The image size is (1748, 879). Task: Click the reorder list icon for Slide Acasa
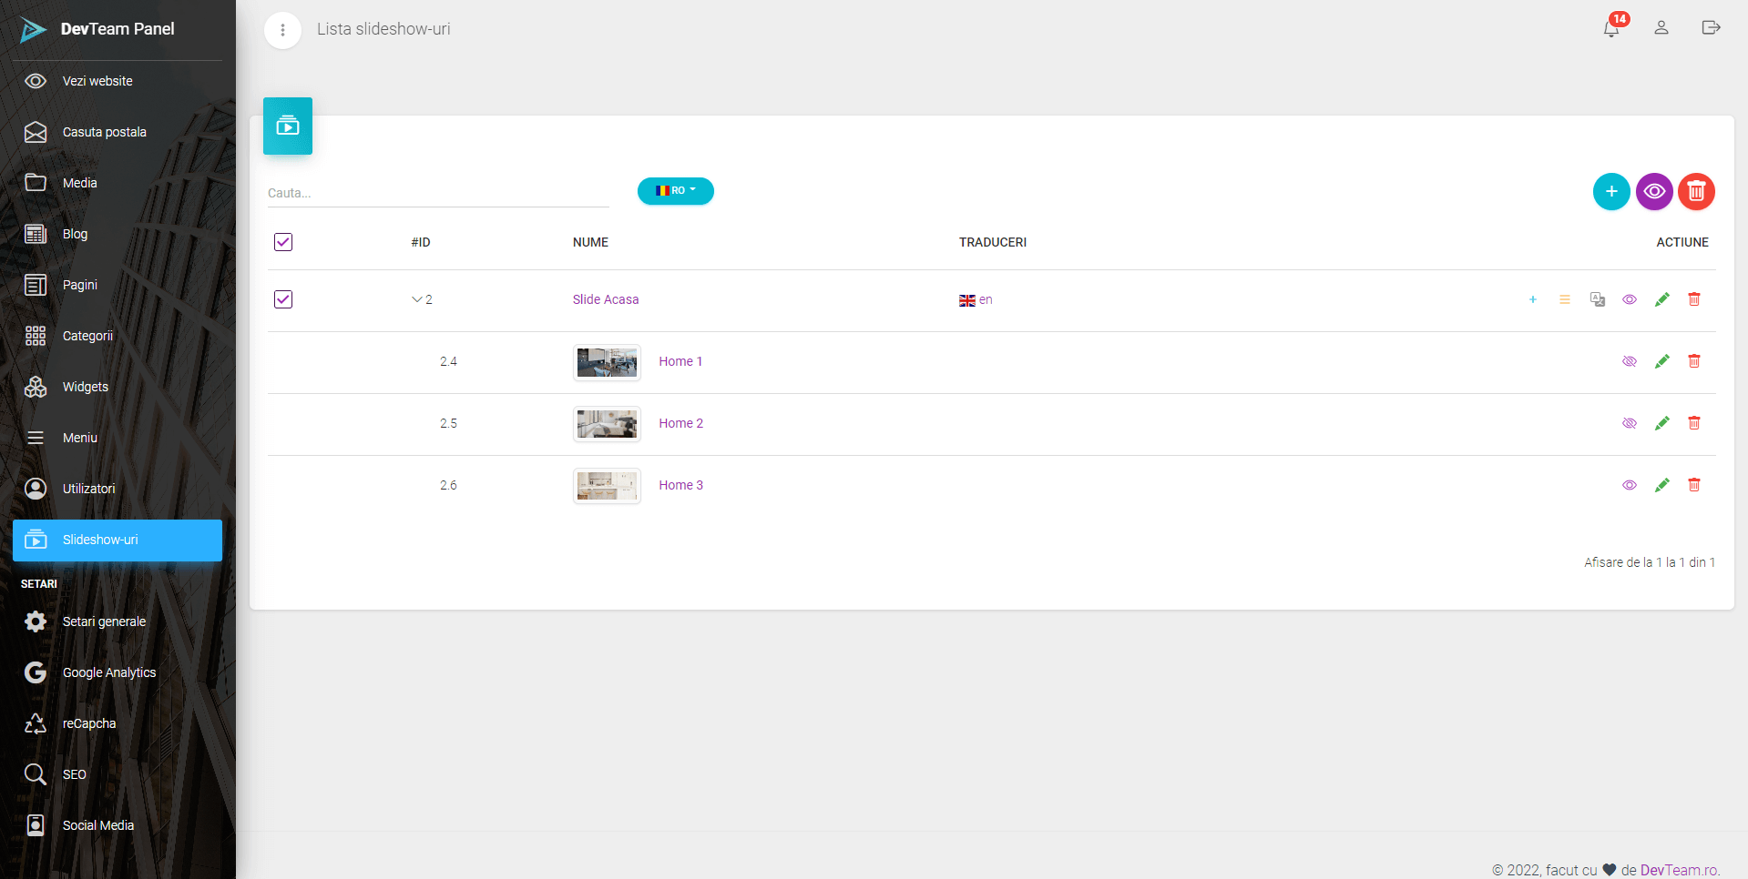point(1564,299)
